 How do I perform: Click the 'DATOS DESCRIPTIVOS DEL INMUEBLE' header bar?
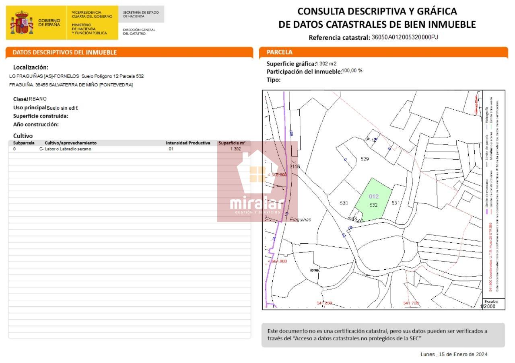tap(129, 52)
